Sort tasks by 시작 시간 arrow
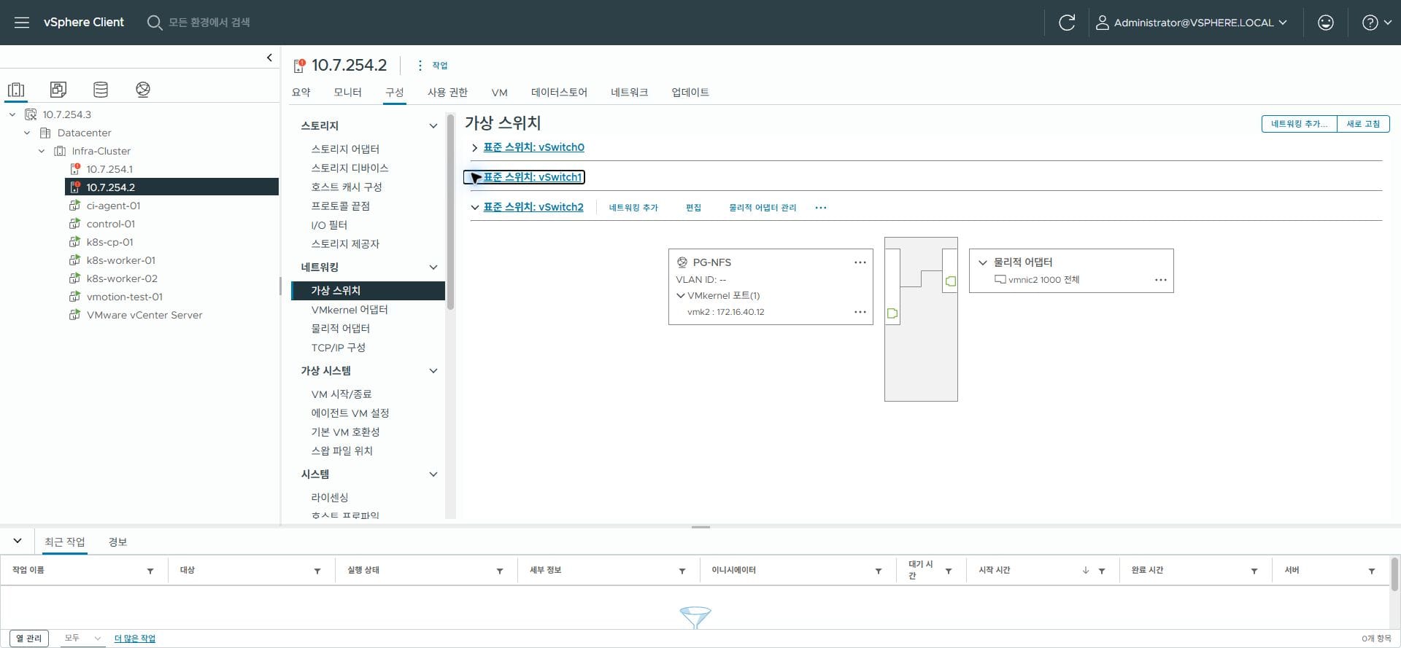Screen dimensions: 1401x648 pyautogui.click(x=1086, y=571)
